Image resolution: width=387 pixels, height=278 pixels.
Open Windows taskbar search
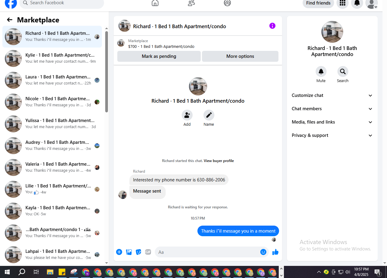click(x=22, y=272)
